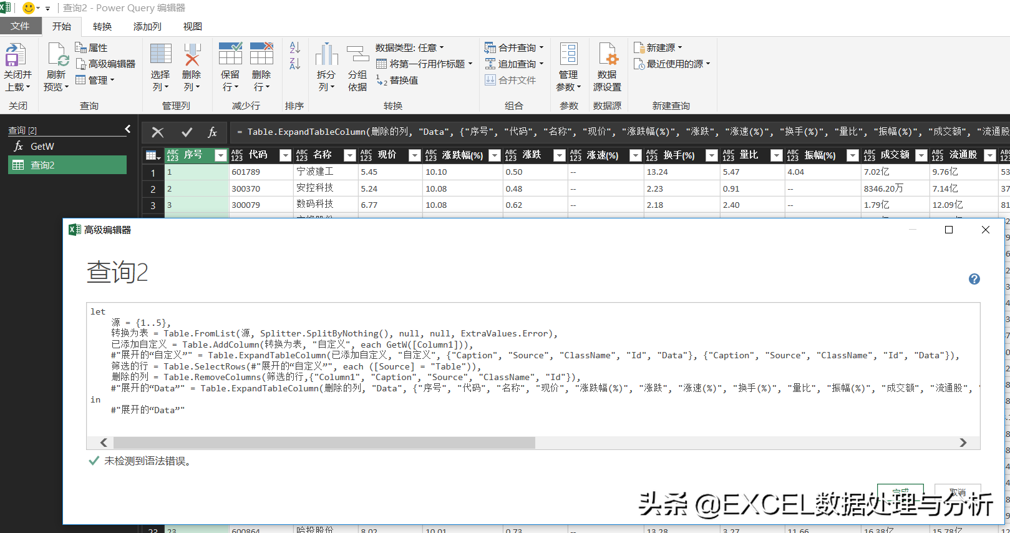
Task: Sort descending with the Z-A icon
Action: coord(295,63)
